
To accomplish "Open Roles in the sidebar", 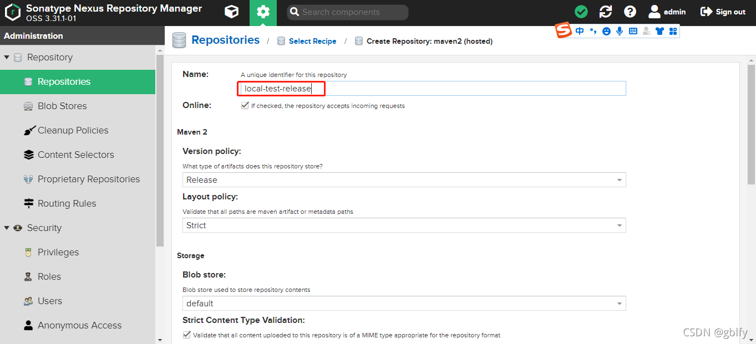I will click(x=78, y=276).
